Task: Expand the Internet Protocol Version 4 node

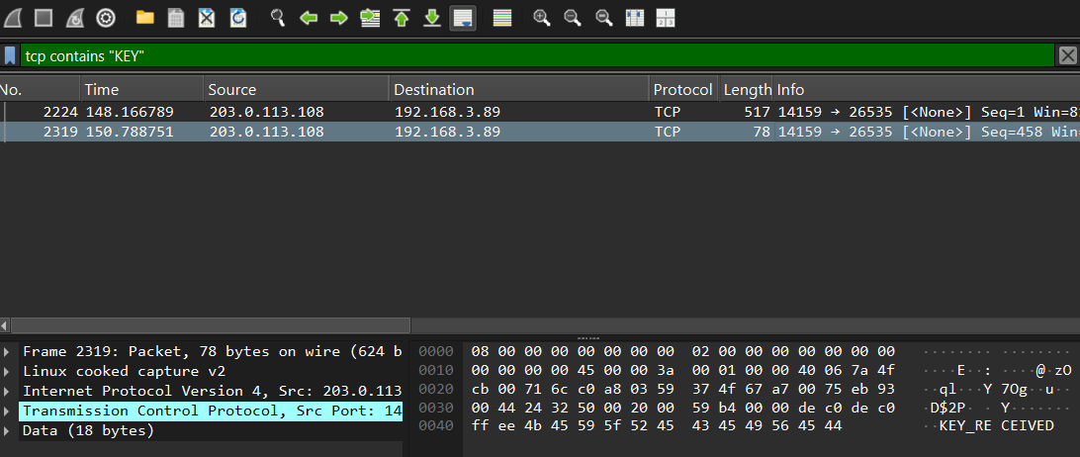Action: pyautogui.click(x=7, y=392)
